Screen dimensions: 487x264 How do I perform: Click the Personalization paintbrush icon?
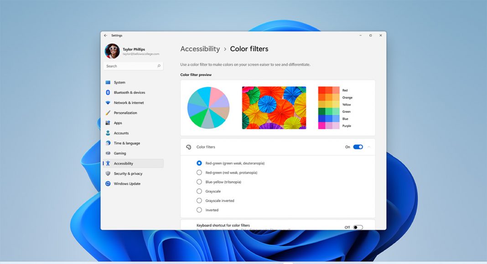point(108,113)
